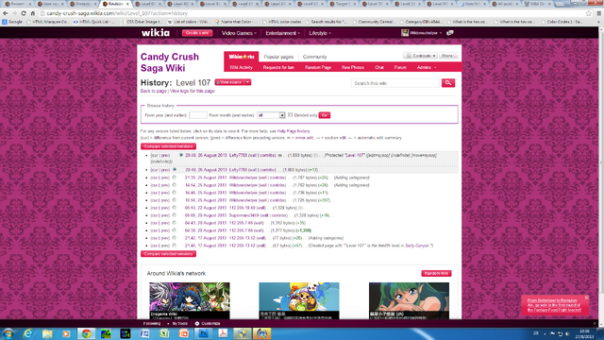Open View logs for this page link
604x340 pixels.
[193, 91]
